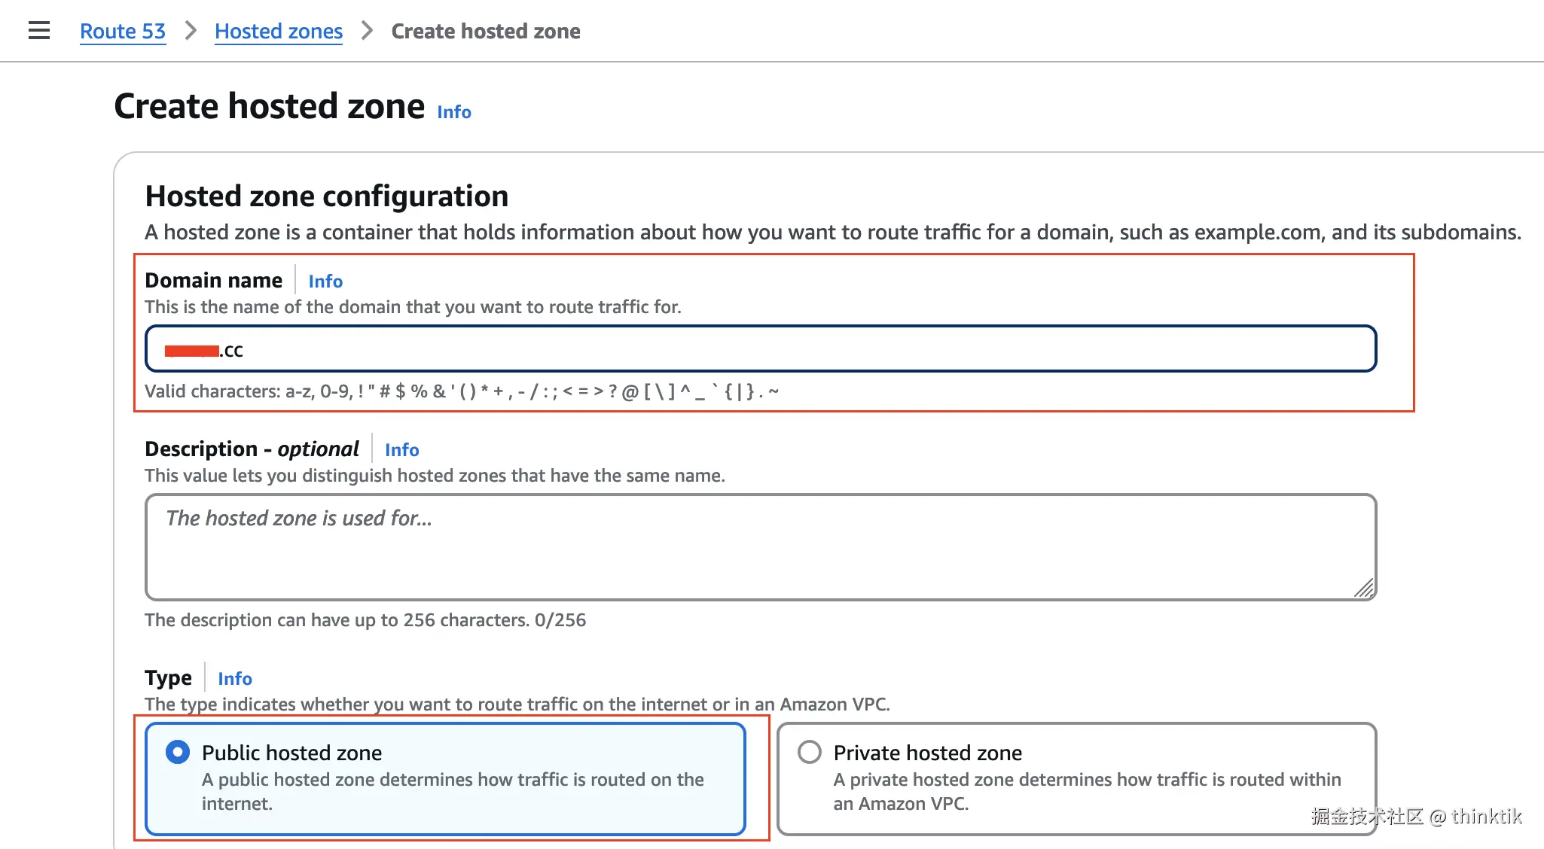This screenshot has width=1544, height=849.
Task: Open Info link next to Description
Action: (x=402, y=450)
